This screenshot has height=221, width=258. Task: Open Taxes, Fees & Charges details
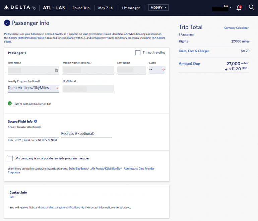[194, 51]
